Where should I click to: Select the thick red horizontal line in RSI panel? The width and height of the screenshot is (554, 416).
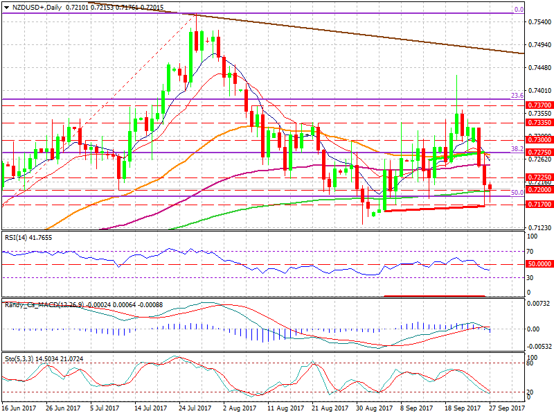pos(434,296)
